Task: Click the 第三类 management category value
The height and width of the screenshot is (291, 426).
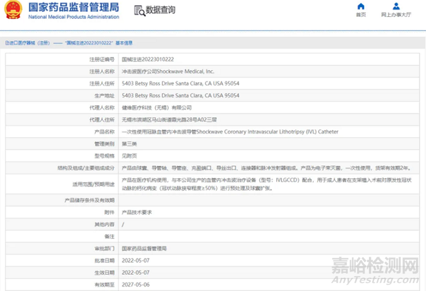Action: [x=130, y=144]
